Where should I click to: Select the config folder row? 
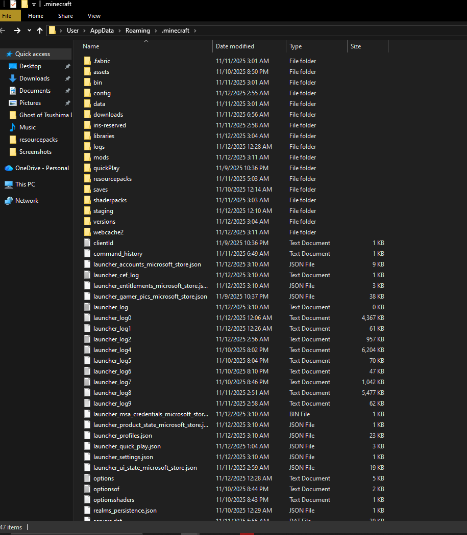pos(235,93)
